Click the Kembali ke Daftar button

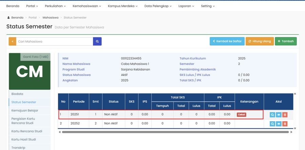coord(227,41)
